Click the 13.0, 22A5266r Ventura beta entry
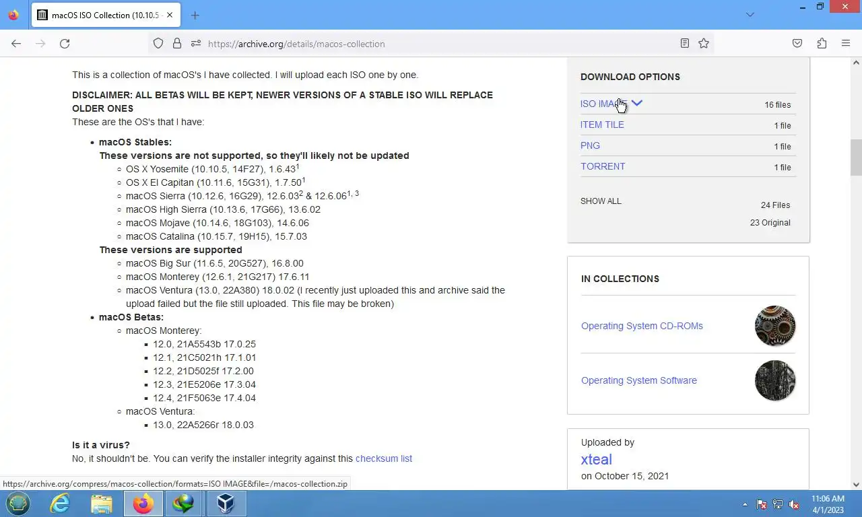 point(203,425)
